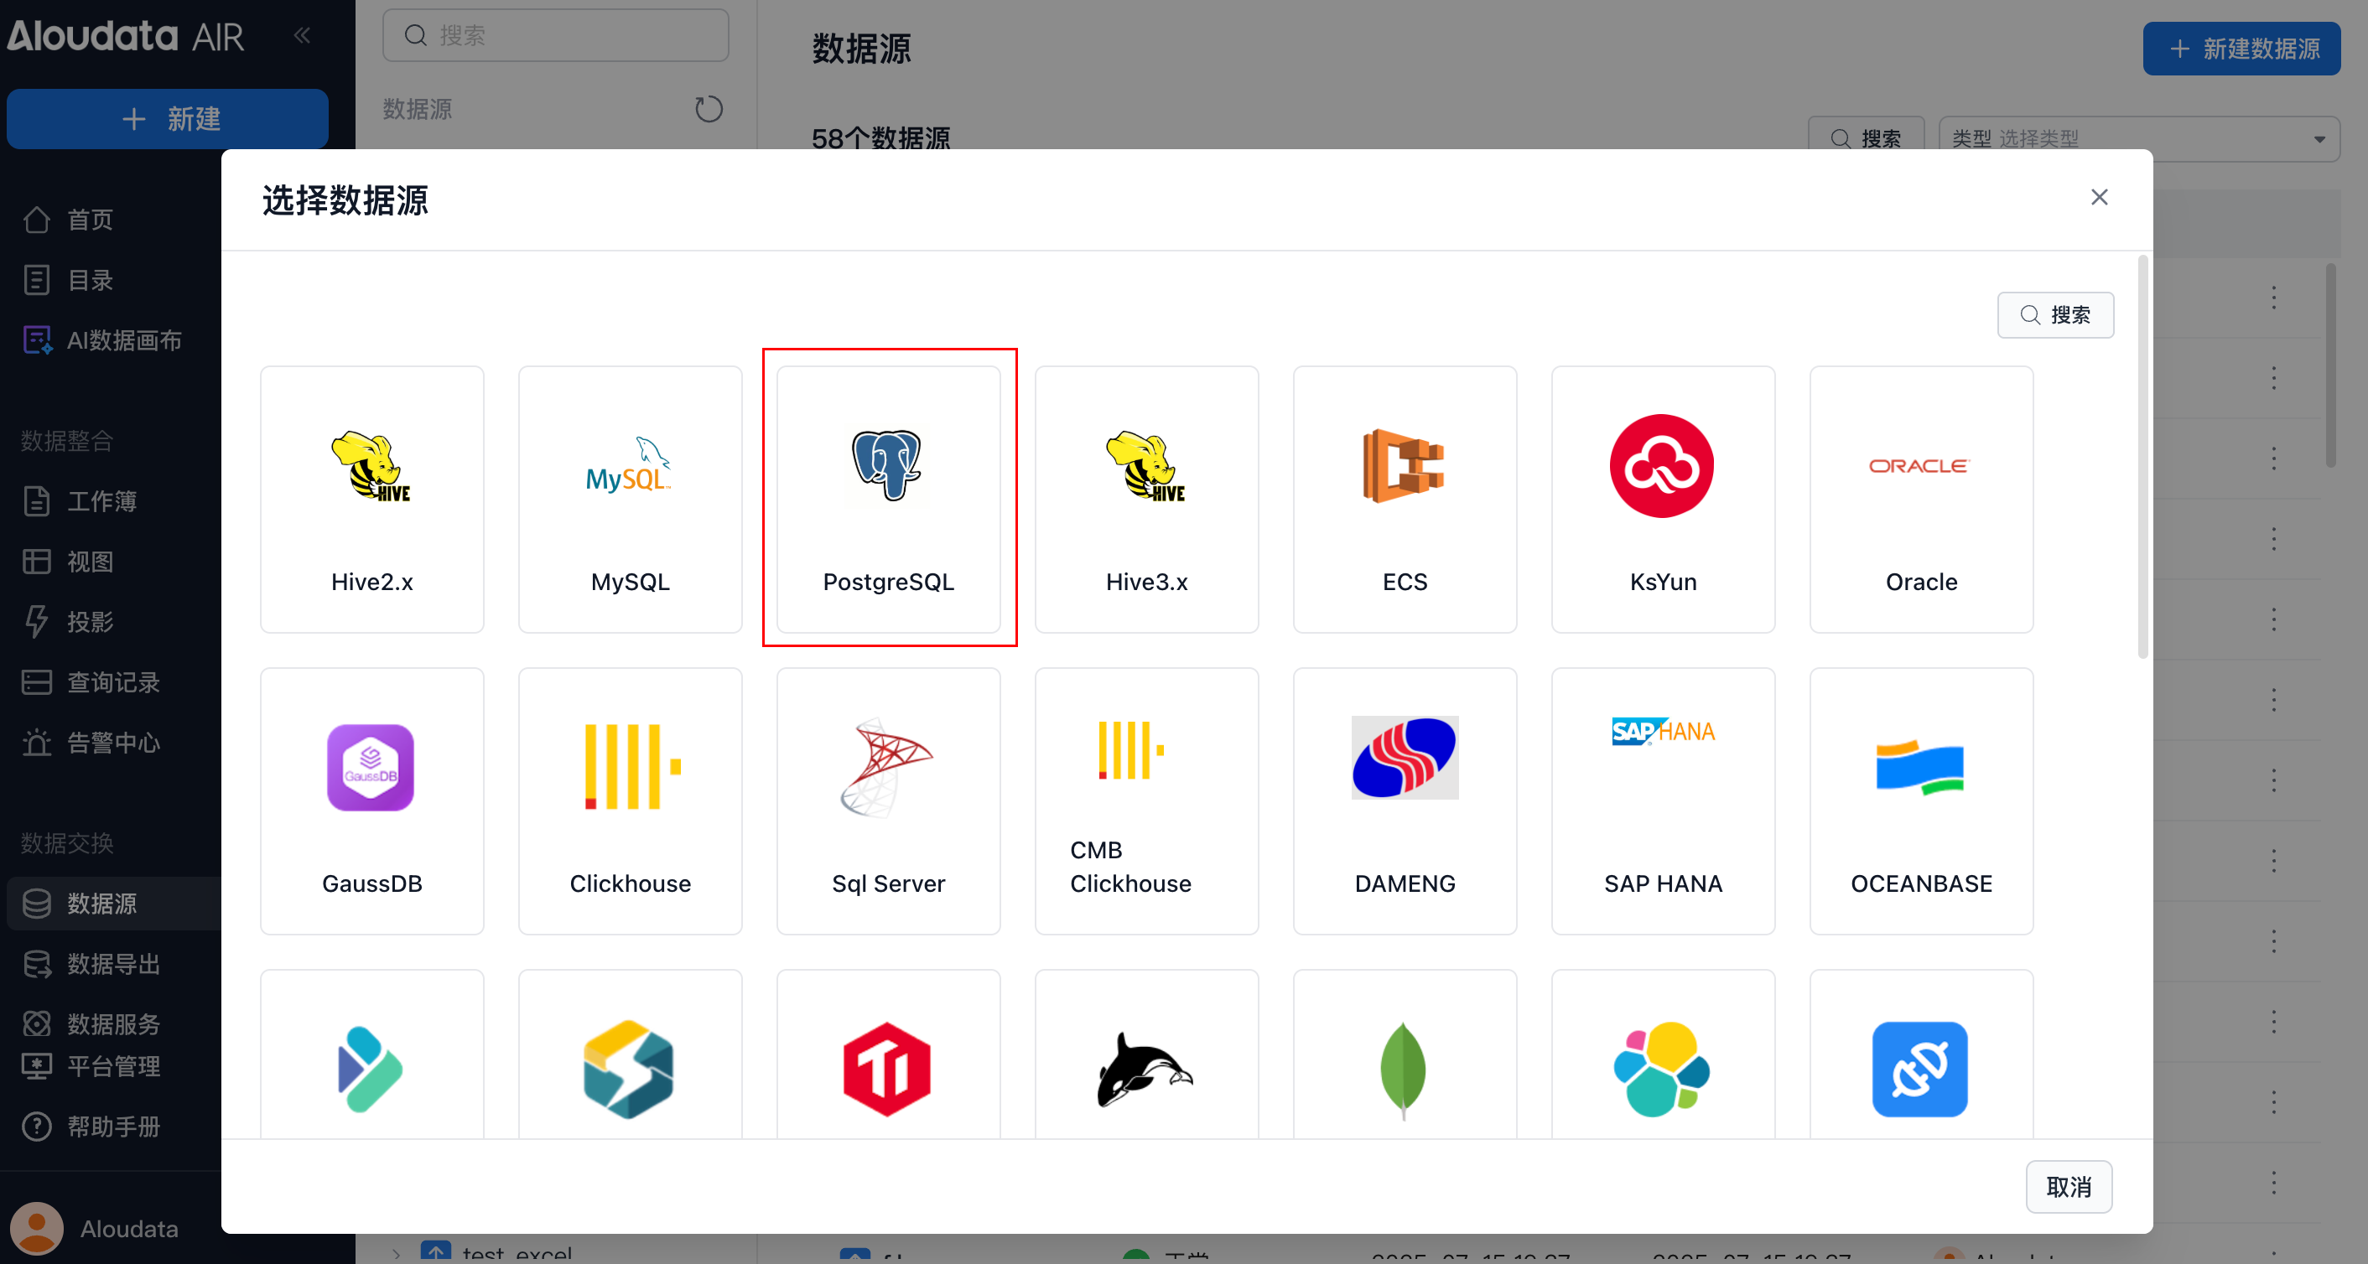Pick the GaussDB data source card

tap(371, 801)
